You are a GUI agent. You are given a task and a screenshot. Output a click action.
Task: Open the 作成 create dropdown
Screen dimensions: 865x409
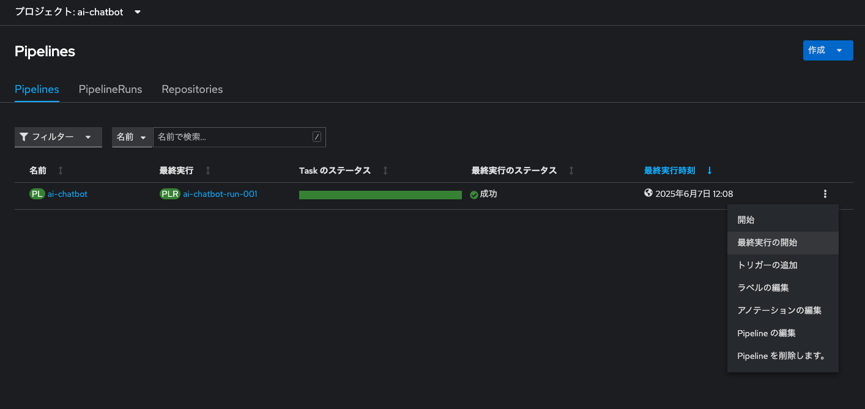click(x=828, y=50)
